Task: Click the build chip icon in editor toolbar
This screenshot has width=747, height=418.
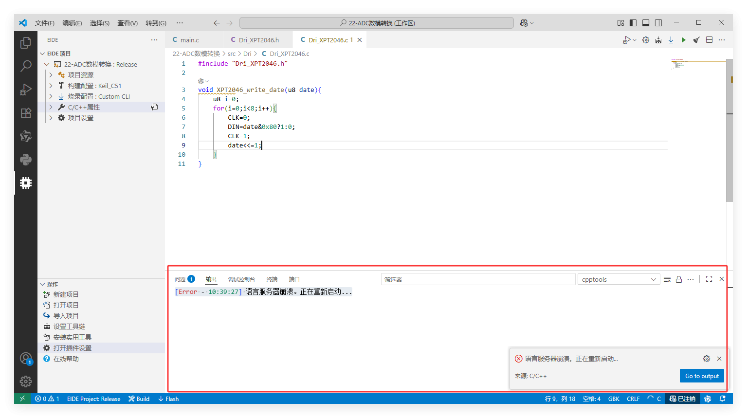Action: 658,40
